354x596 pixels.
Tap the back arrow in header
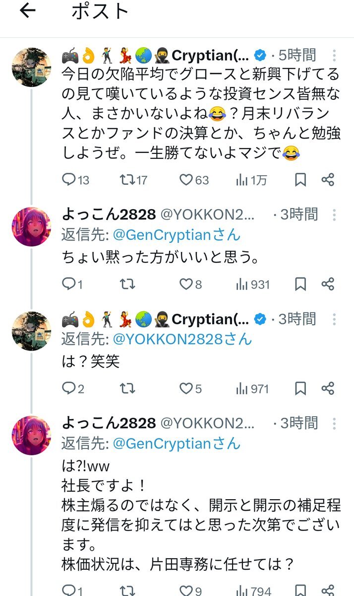(x=28, y=11)
